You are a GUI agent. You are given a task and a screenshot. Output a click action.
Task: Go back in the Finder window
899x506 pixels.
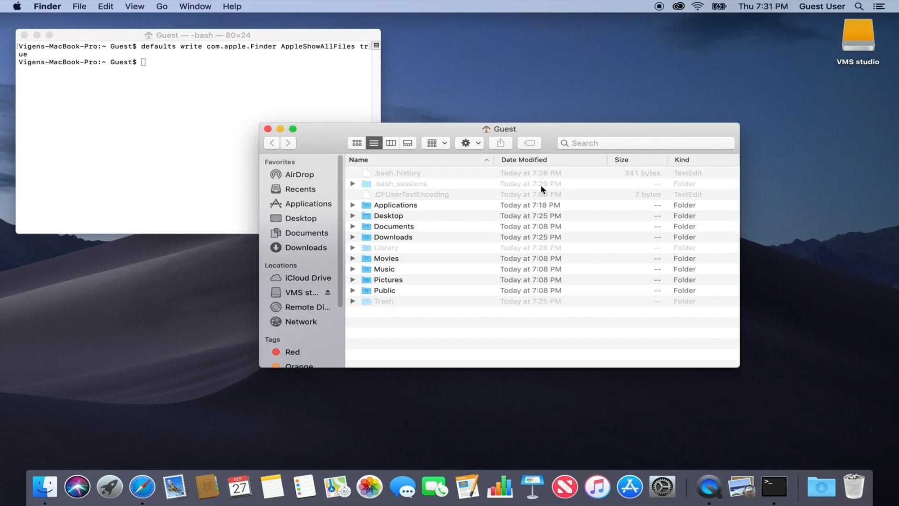click(272, 143)
